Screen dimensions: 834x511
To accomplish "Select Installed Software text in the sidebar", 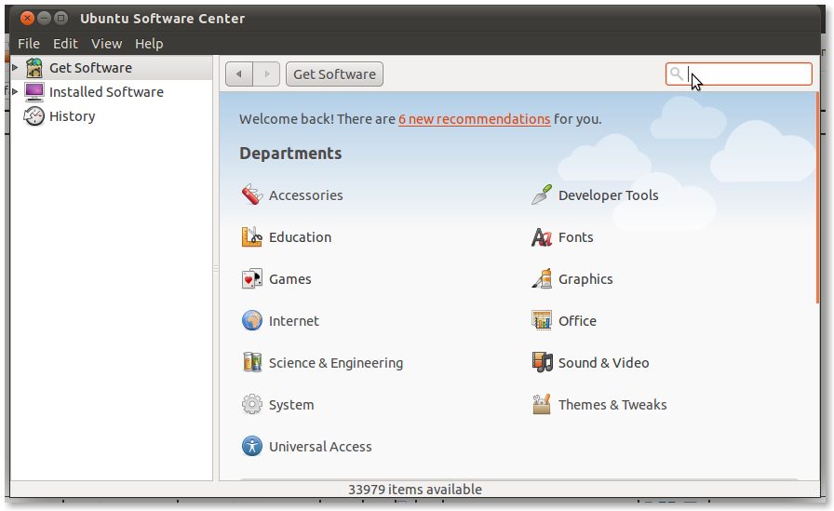I will [106, 92].
